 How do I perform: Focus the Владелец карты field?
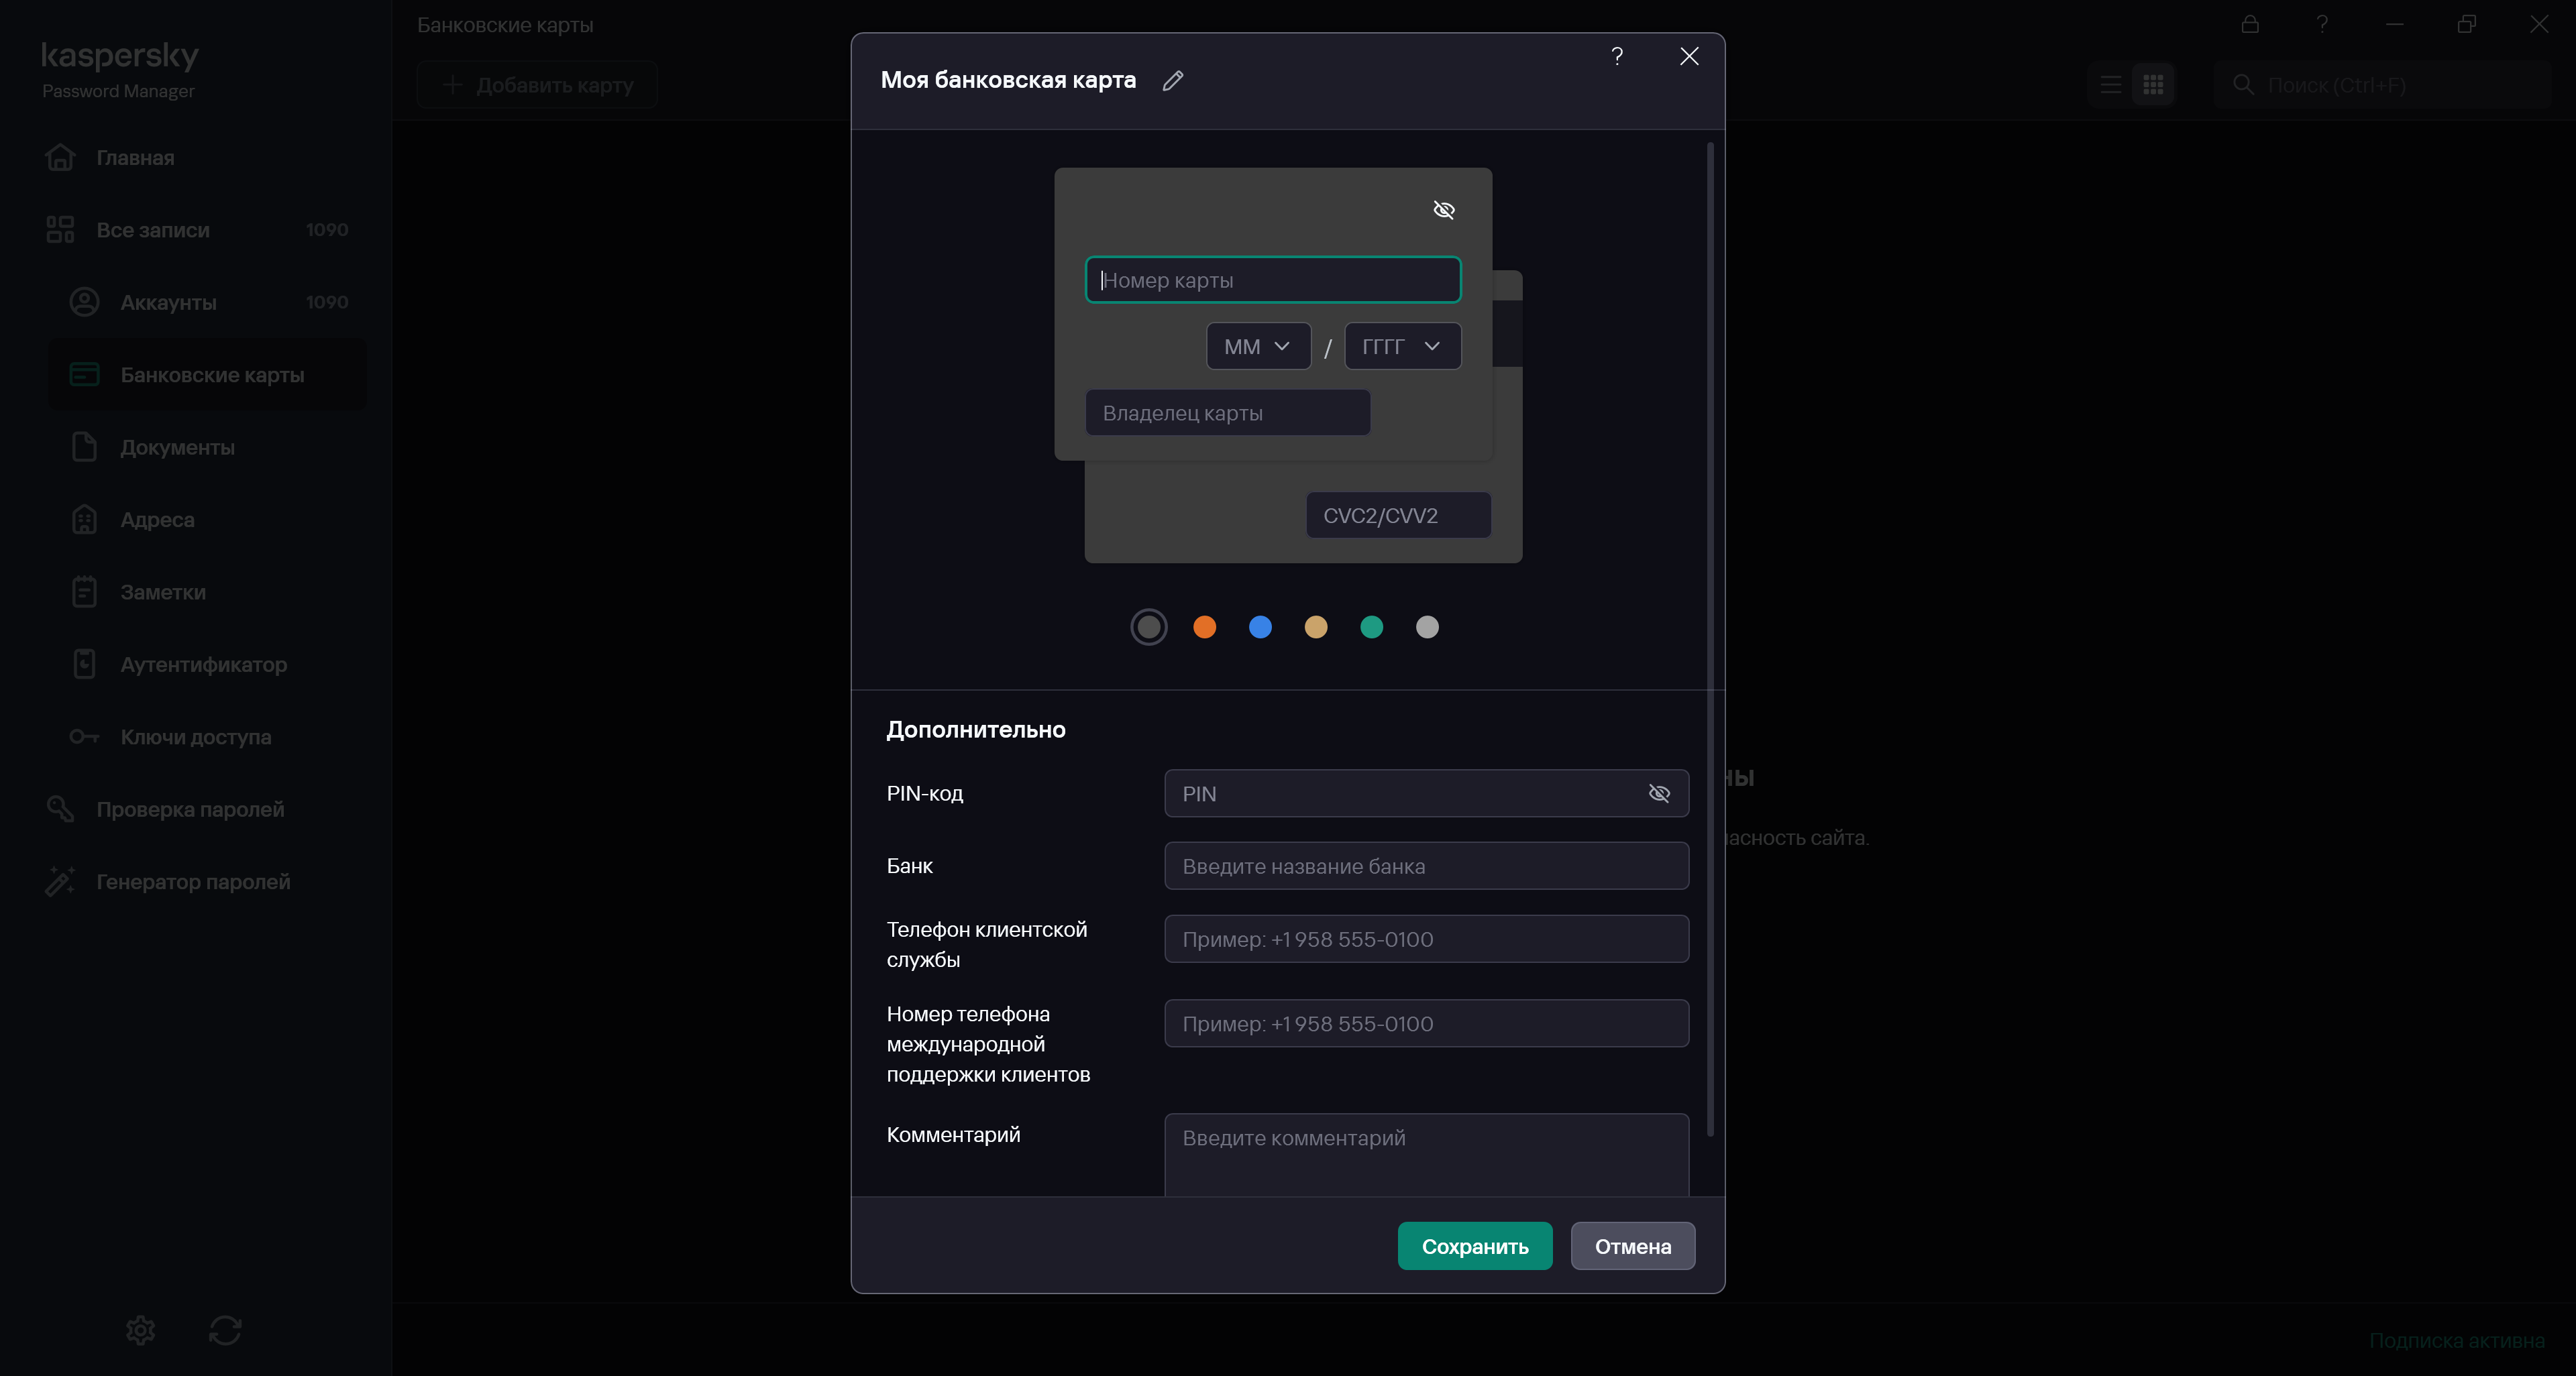click(x=1227, y=412)
